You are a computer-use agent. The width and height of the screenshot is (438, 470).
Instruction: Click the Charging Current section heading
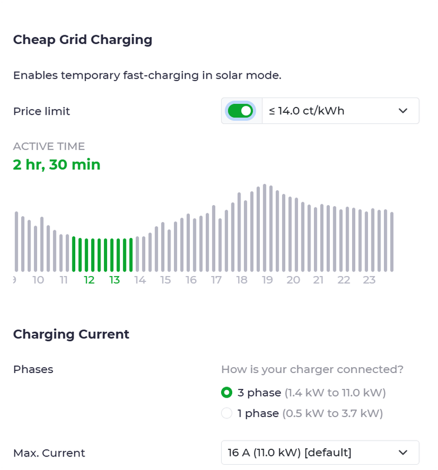pos(71,334)
